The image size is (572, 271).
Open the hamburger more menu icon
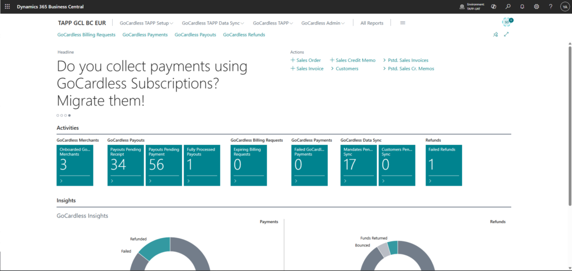[x=403, y=22]
